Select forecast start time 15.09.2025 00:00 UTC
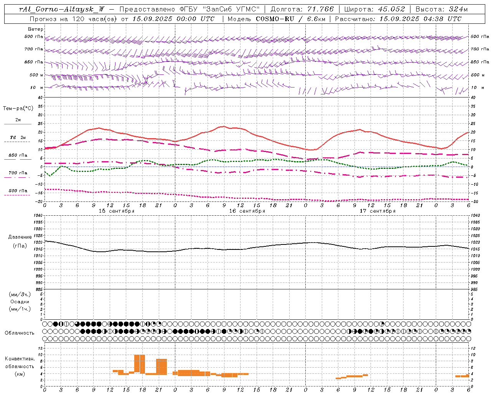This screenshot has height=393, width=491. (x=173, y=18)
